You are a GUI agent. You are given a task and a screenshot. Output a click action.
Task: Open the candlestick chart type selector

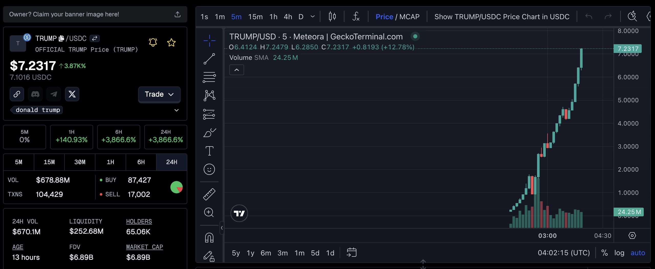[332, 17]
